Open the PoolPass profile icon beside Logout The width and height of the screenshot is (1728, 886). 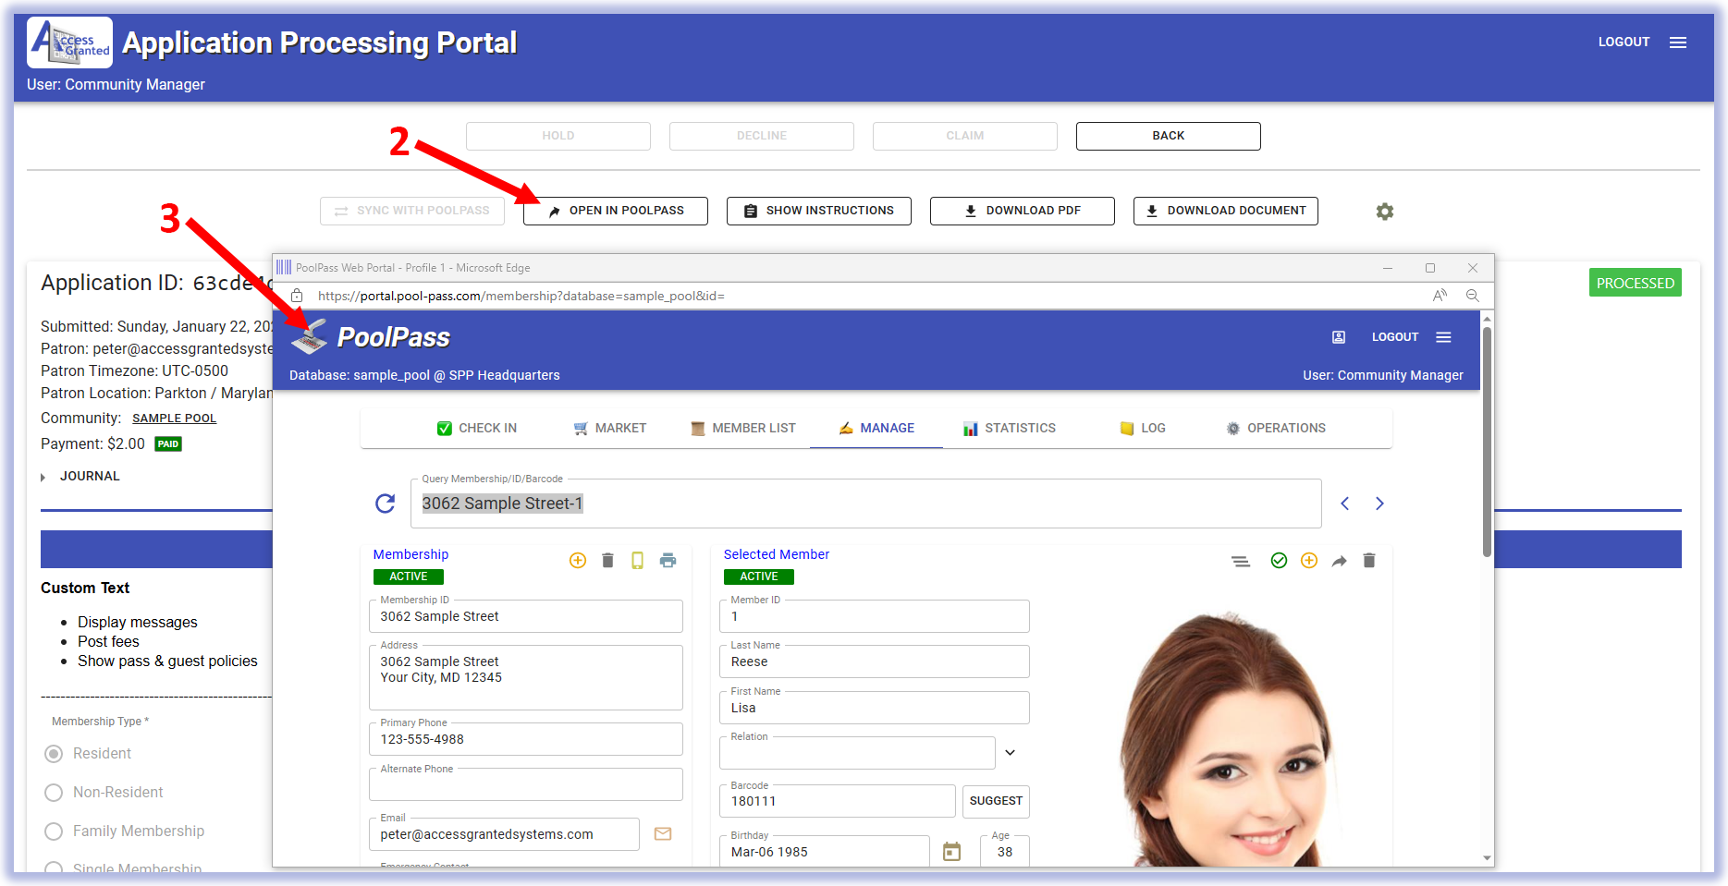point(1338,337)
